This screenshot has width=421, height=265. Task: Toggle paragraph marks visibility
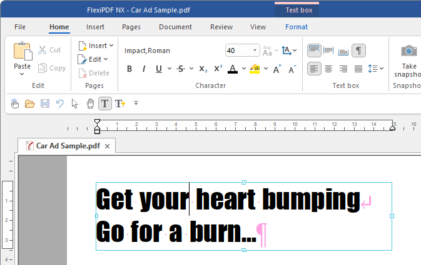[358, 51]
